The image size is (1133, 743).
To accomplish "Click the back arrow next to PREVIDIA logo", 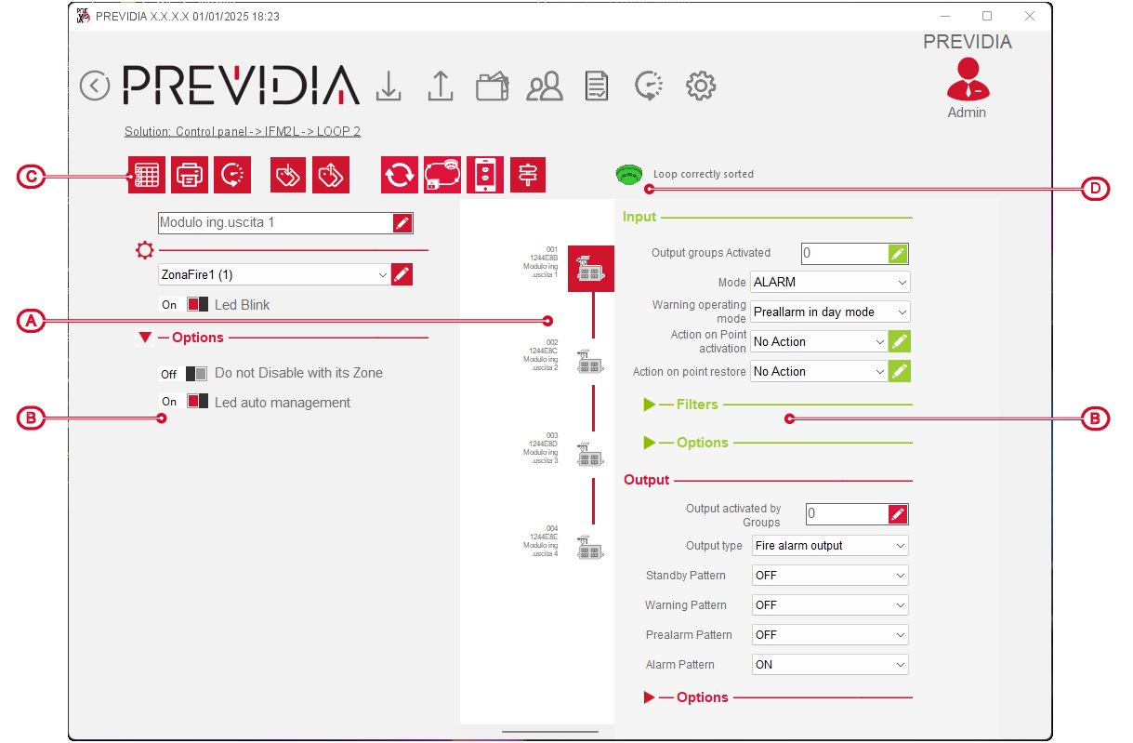I will click(95, 86).
